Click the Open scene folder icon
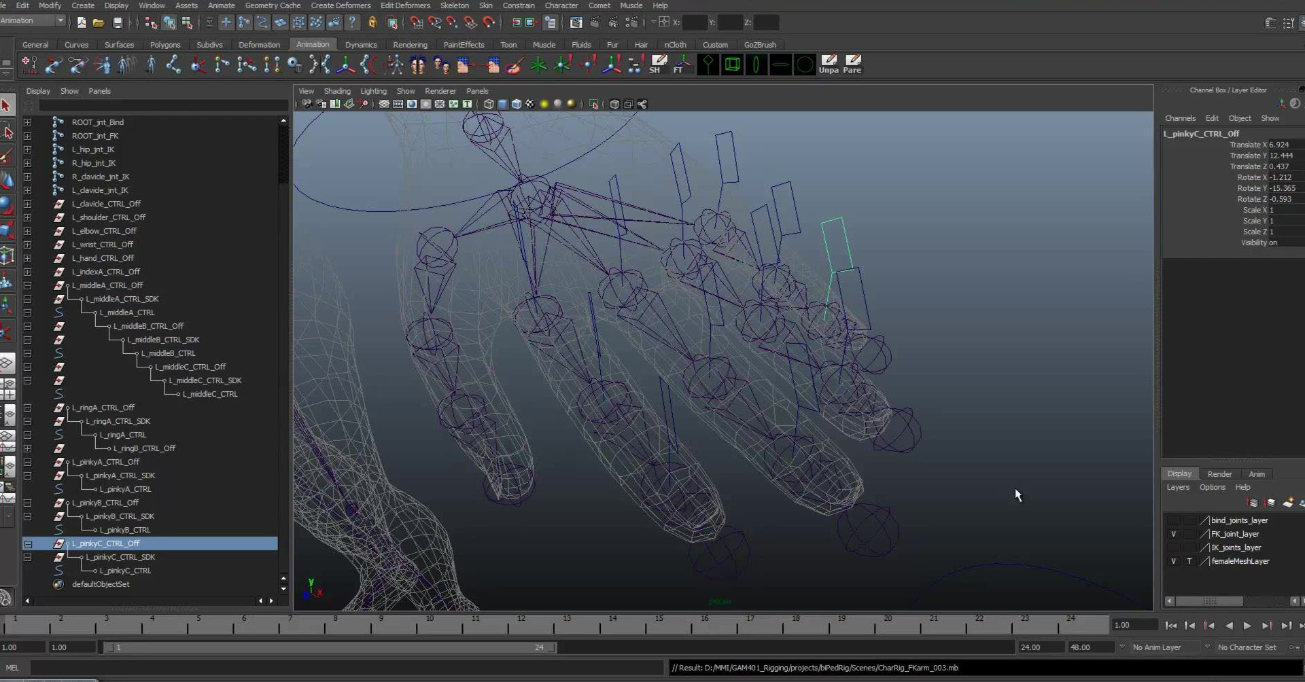The height and width of the screenshot is (682, 1305). coord(99,23)
